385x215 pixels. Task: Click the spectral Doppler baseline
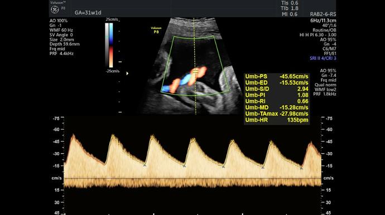click(x=192, y=178)
